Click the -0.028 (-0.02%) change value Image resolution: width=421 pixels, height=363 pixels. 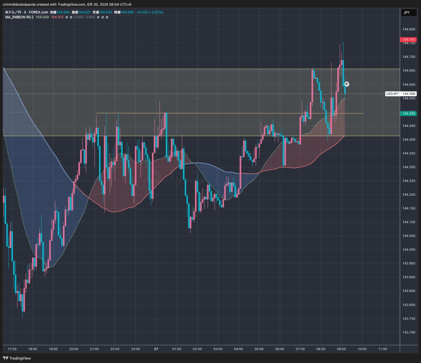[149, 12]
